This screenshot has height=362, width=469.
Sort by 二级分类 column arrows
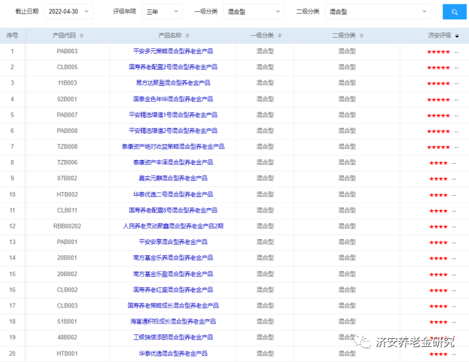click(362, 36)
